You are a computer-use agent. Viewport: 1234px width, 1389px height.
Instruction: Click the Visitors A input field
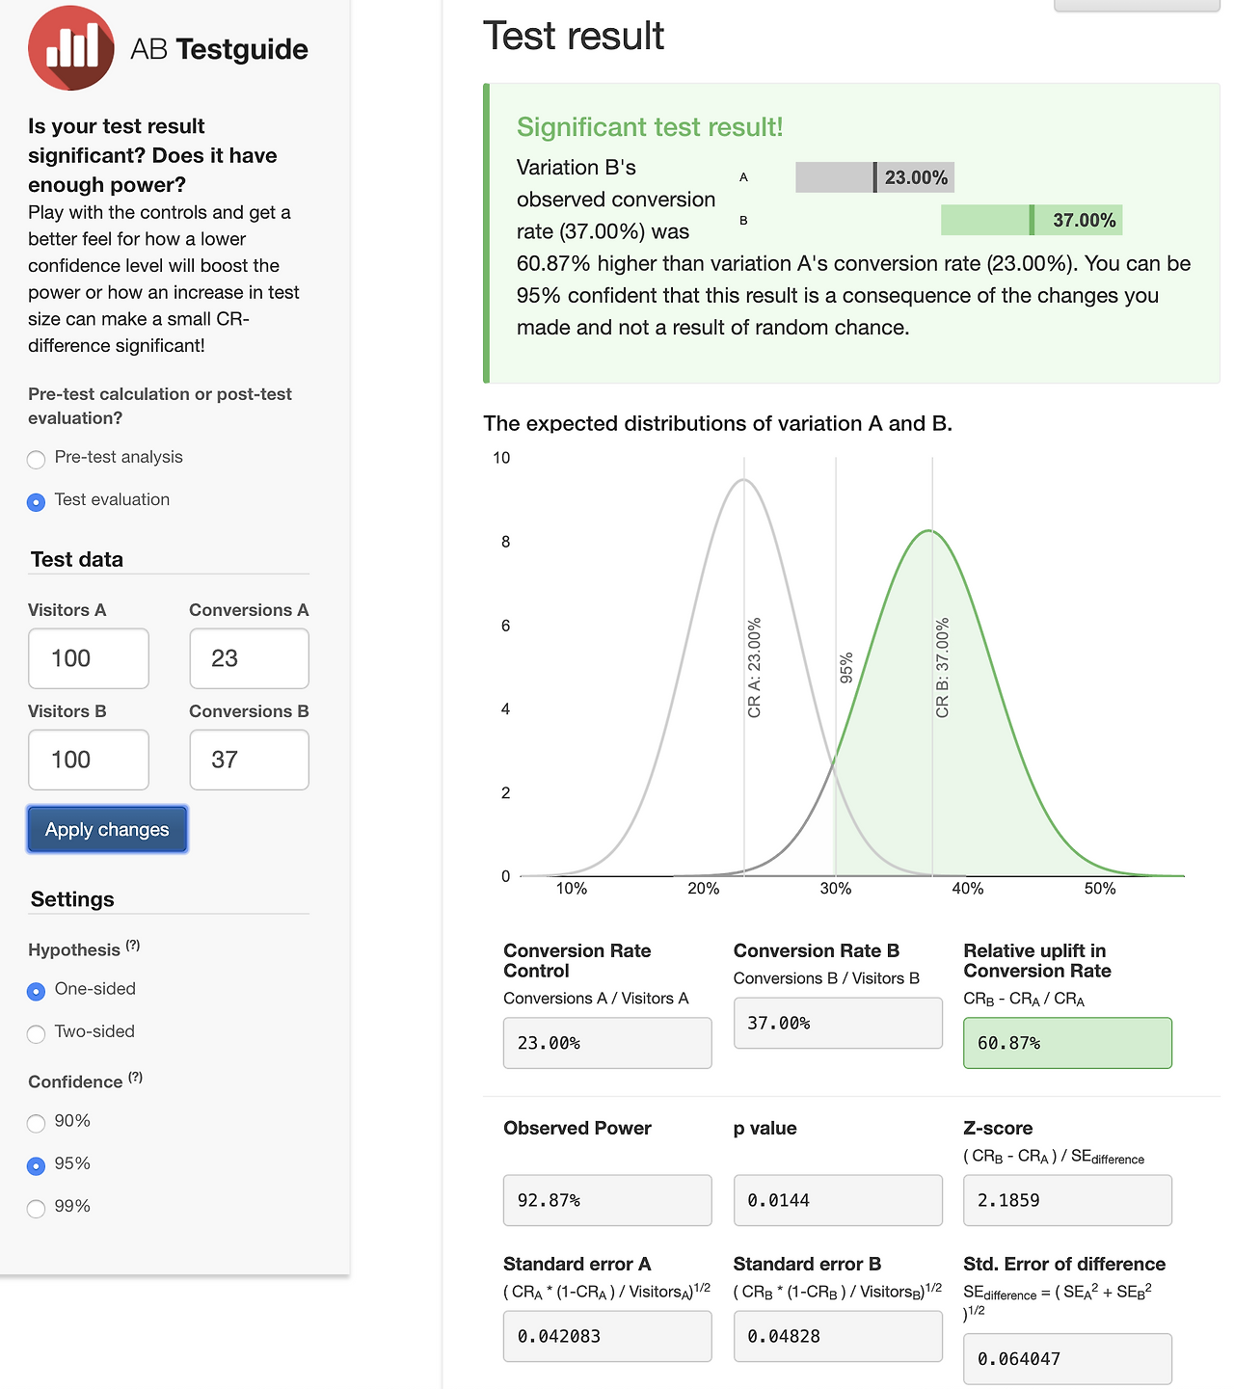(x=89, y=658)
